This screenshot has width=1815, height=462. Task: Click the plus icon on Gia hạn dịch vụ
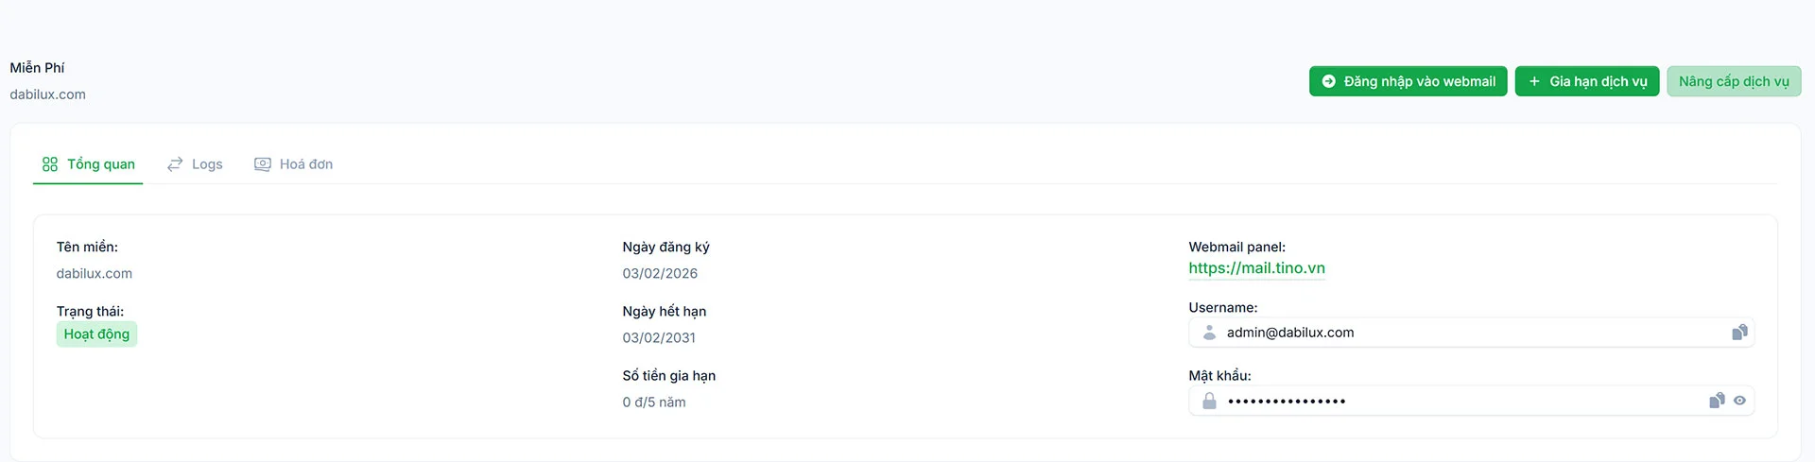(1534, 81)
